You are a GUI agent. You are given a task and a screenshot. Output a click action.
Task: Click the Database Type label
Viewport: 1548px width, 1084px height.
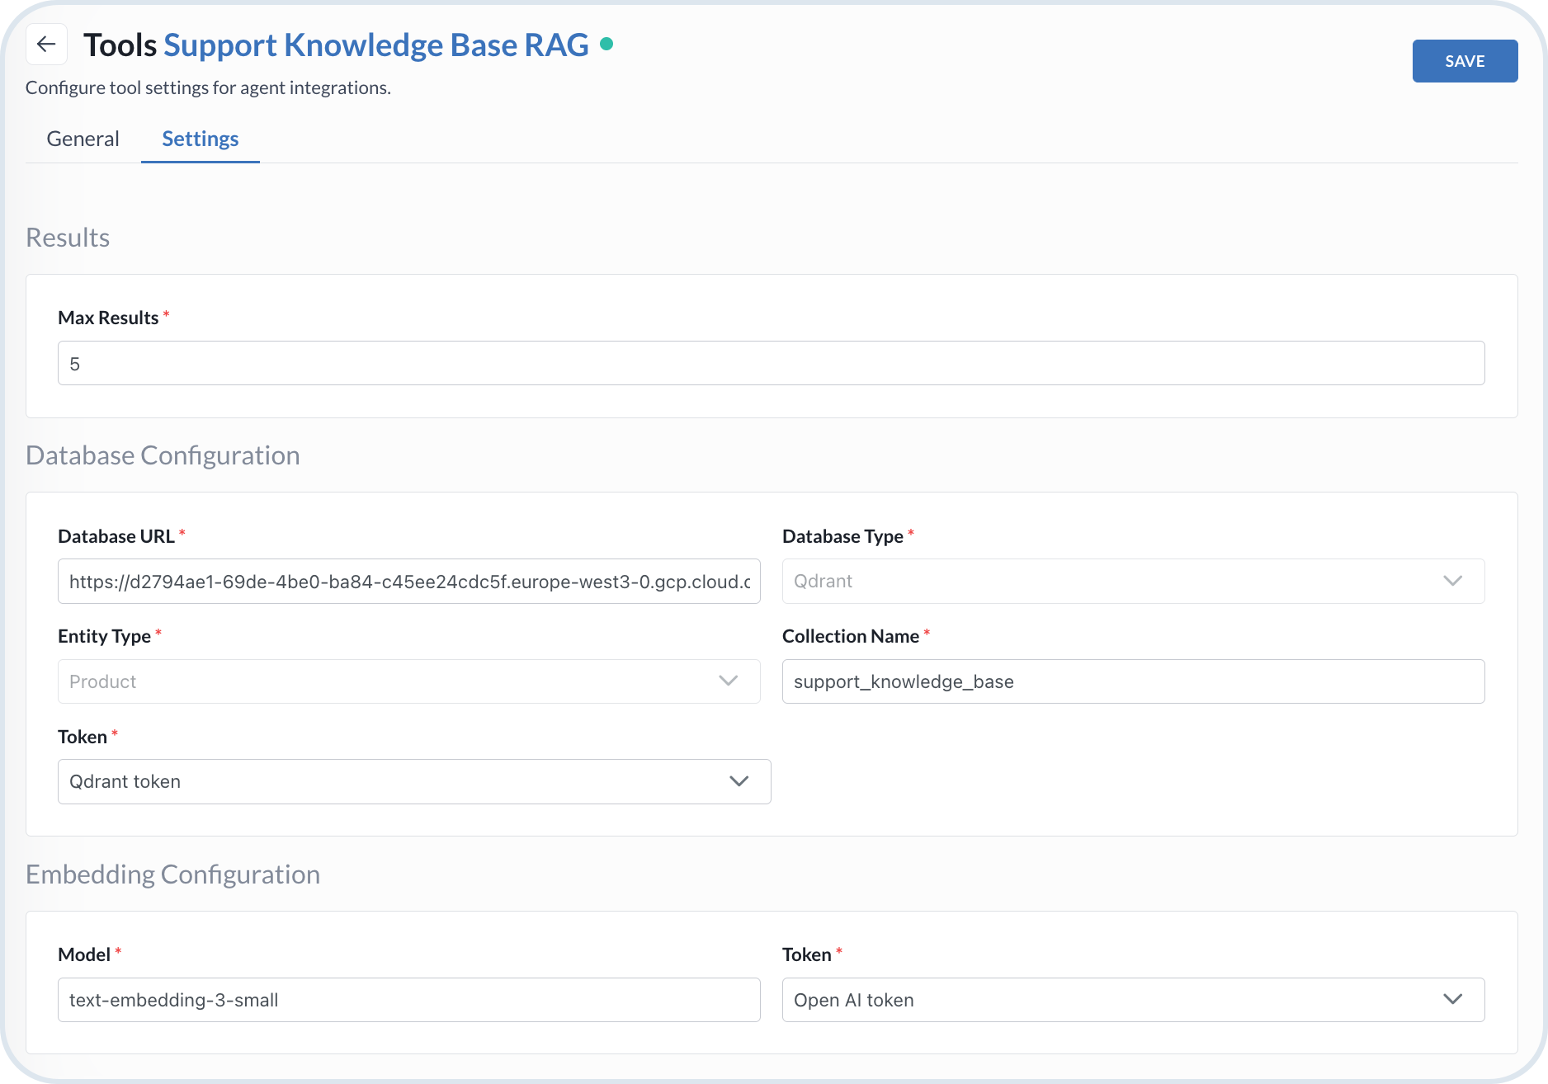[842, 536]
